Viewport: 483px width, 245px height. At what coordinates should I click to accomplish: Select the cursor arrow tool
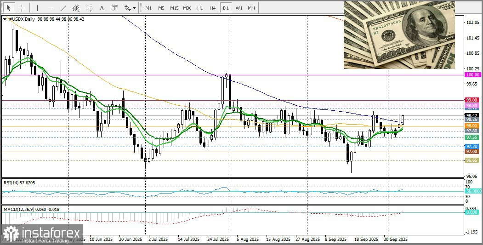pyautogui.click(x=8, y=8)
